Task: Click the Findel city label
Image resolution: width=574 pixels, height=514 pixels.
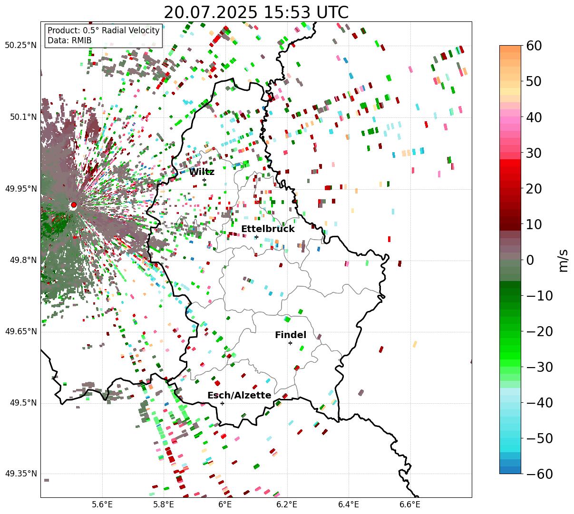Action: 291,335
